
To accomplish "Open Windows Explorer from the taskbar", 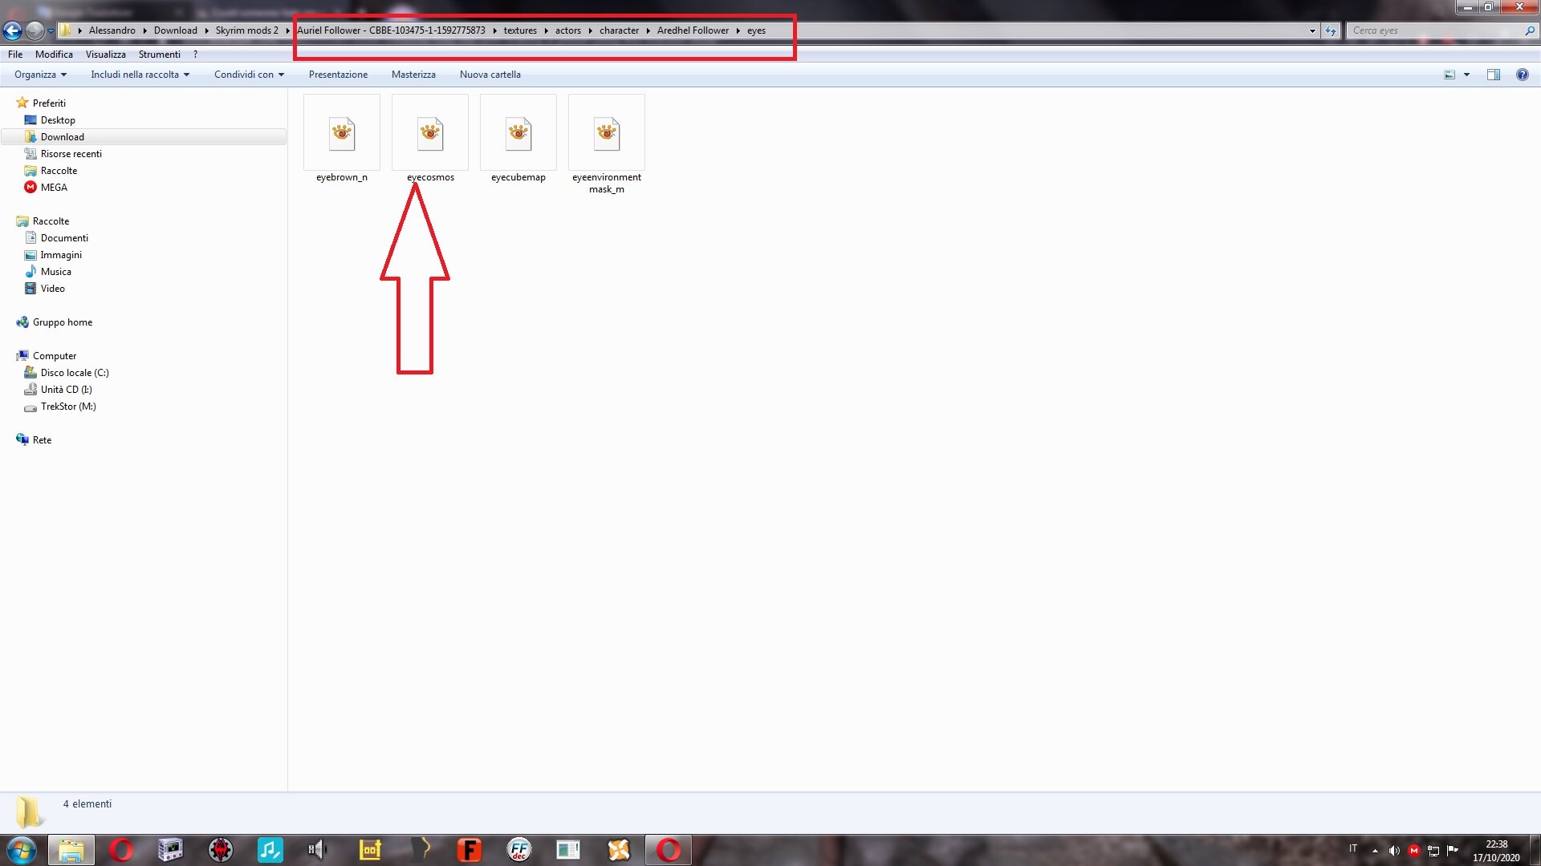I will pyautogui.click(x=71, y=850).
